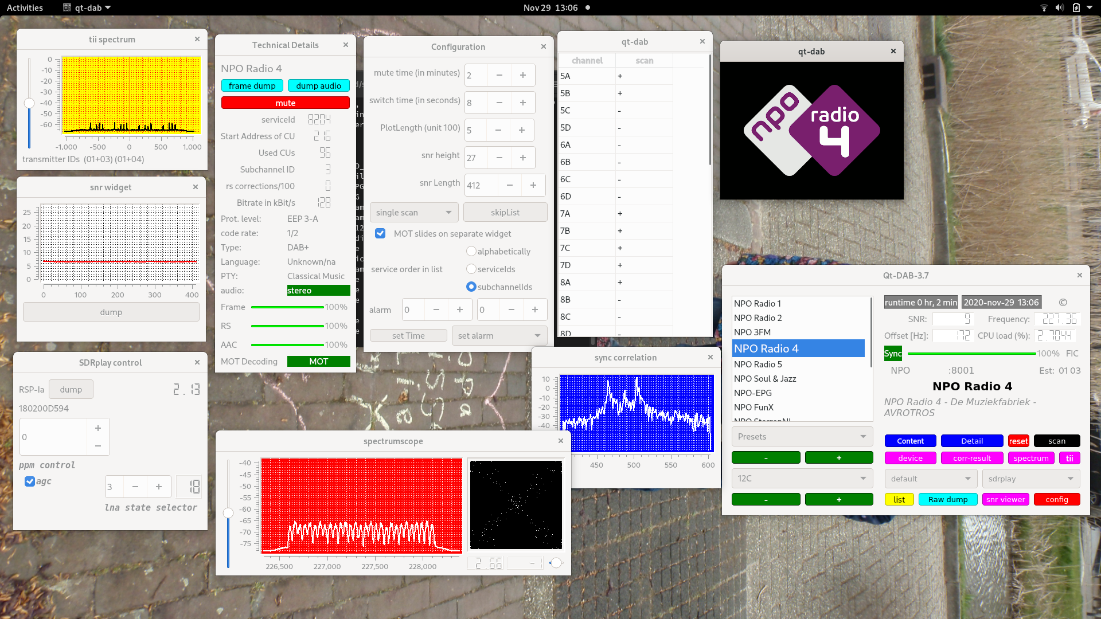Viewport: 1101px width, 619px height.
Task: Click the Content button
Action: point(910,441)
